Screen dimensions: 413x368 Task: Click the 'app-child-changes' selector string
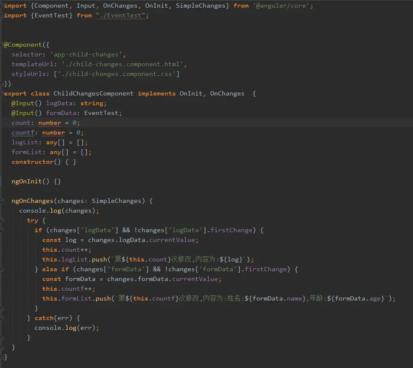click(86, 54)
